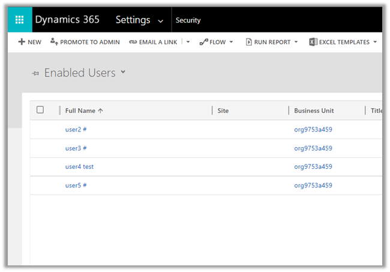Click the Flow icon in toolbar
Image resolution: width=390 pixels, height=272 pixels.
coord(203,42)
